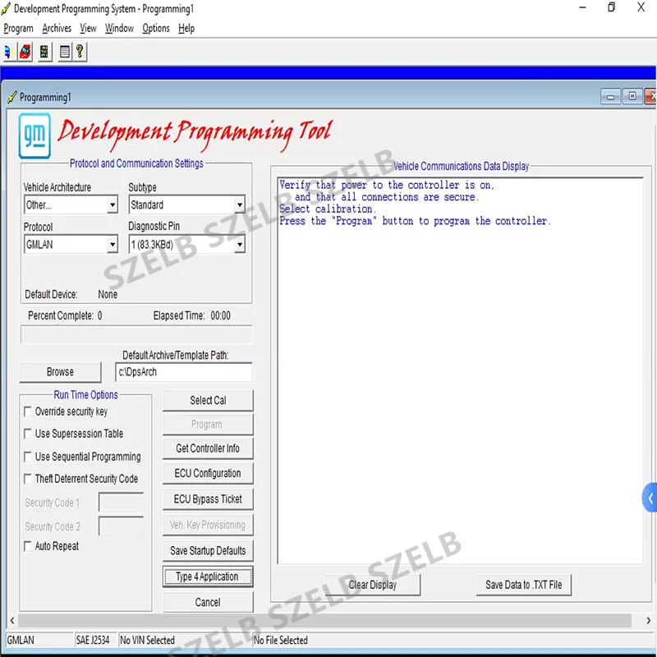The image size is (657, 657).
Task: Open the Vehicle Architecture dropdown
Action: pos(112,205)
